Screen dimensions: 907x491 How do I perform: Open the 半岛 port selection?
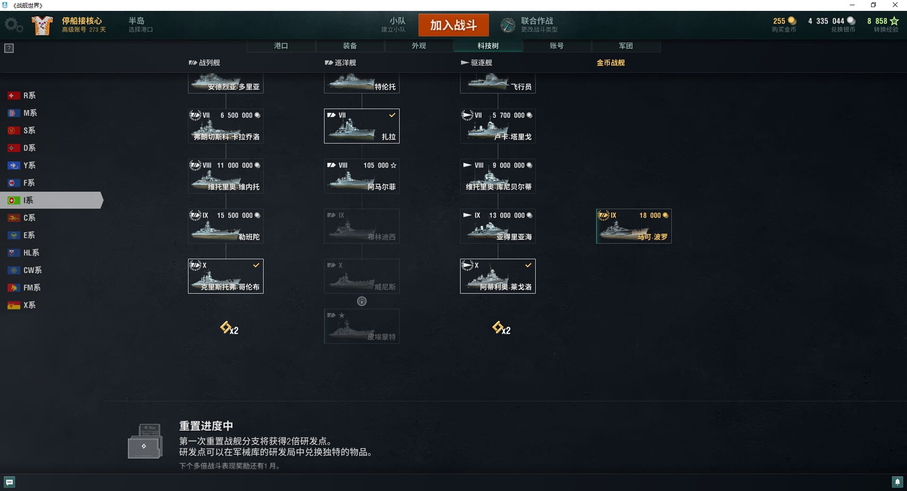(x=141, y=25)
